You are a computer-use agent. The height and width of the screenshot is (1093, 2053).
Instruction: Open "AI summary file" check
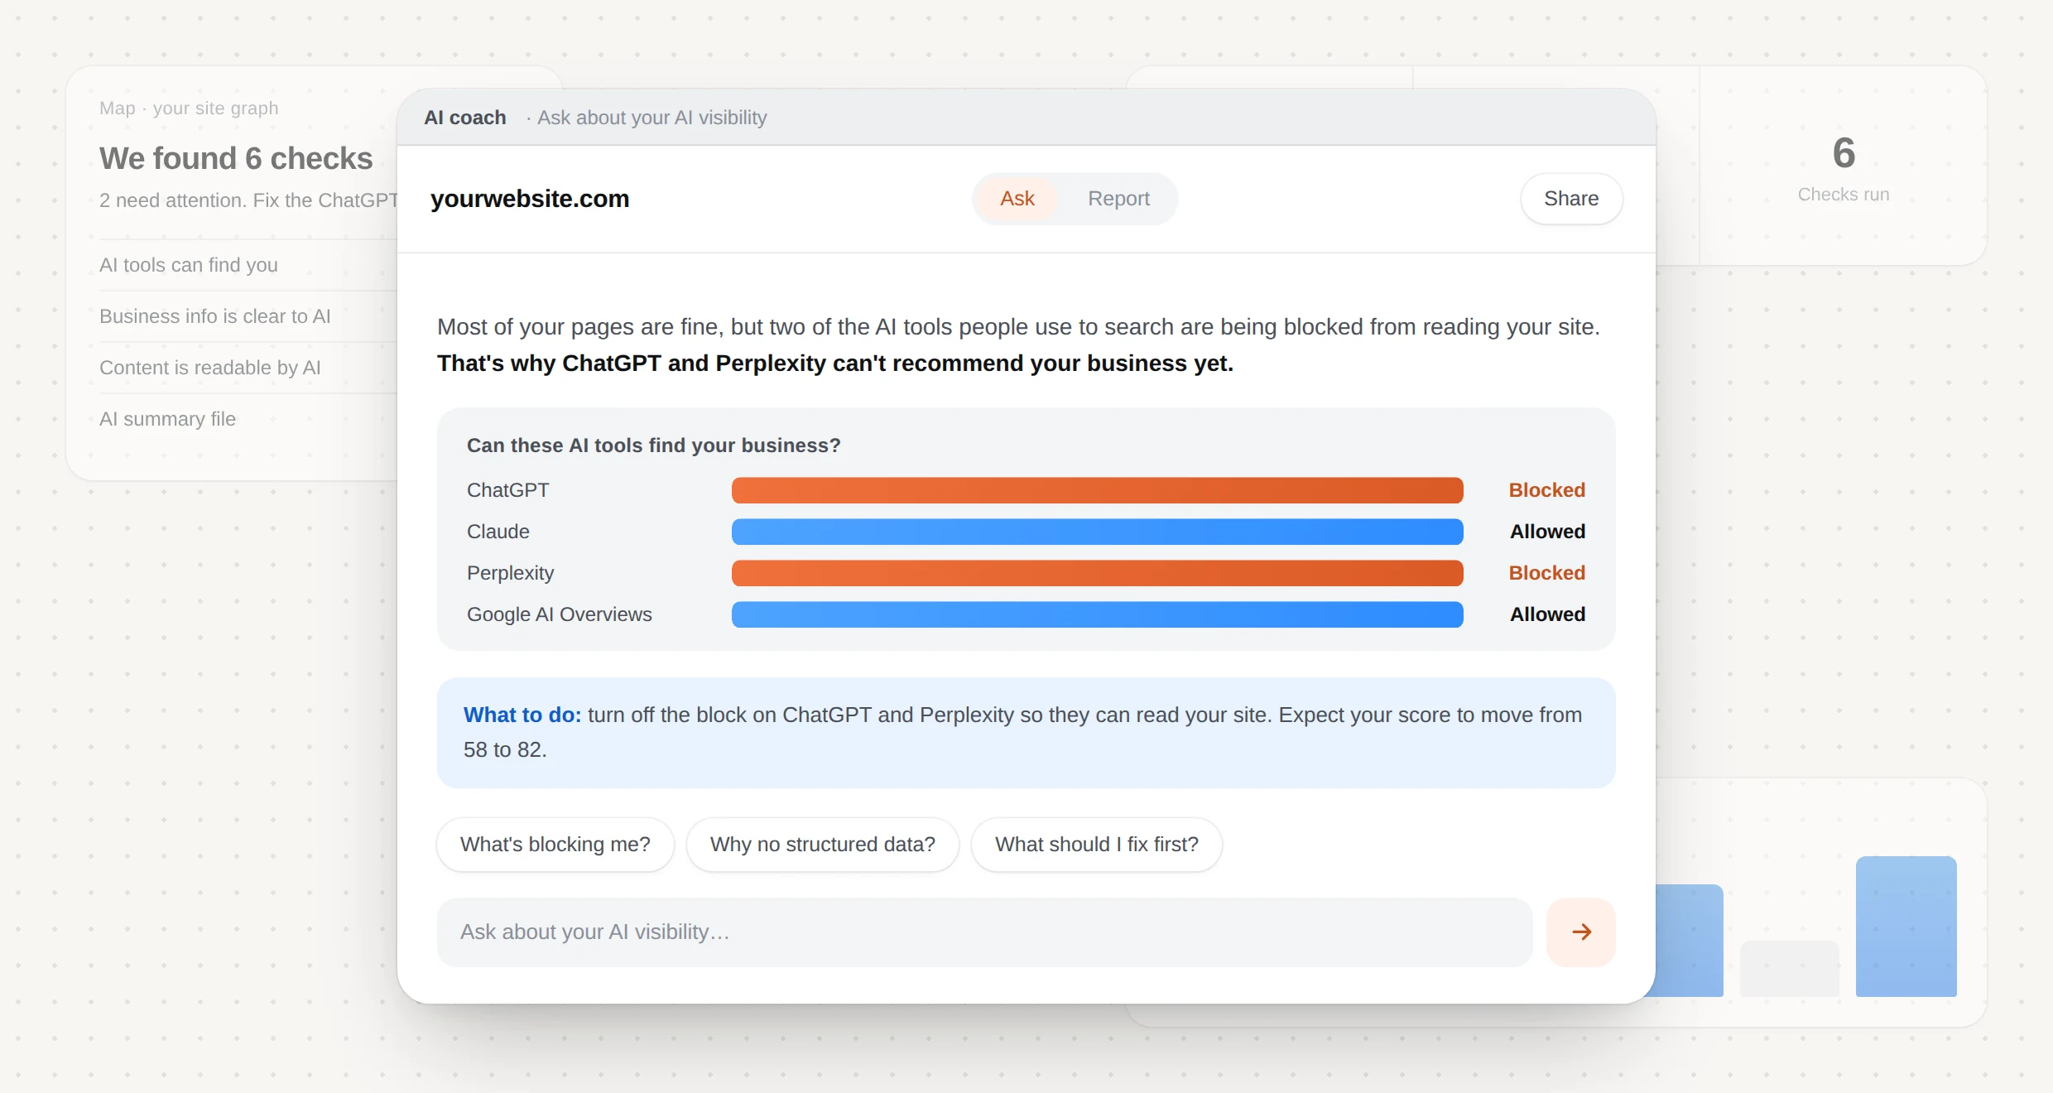click(x=168, y=419)
